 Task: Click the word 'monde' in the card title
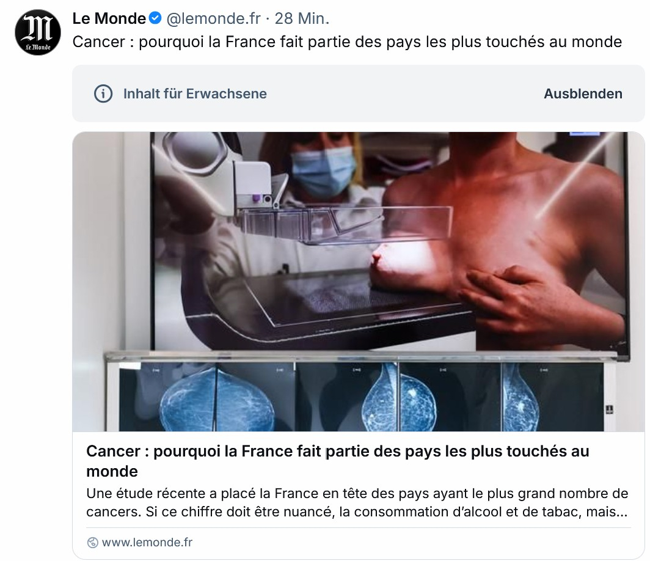pyautogui.click(x=112, y=471)
